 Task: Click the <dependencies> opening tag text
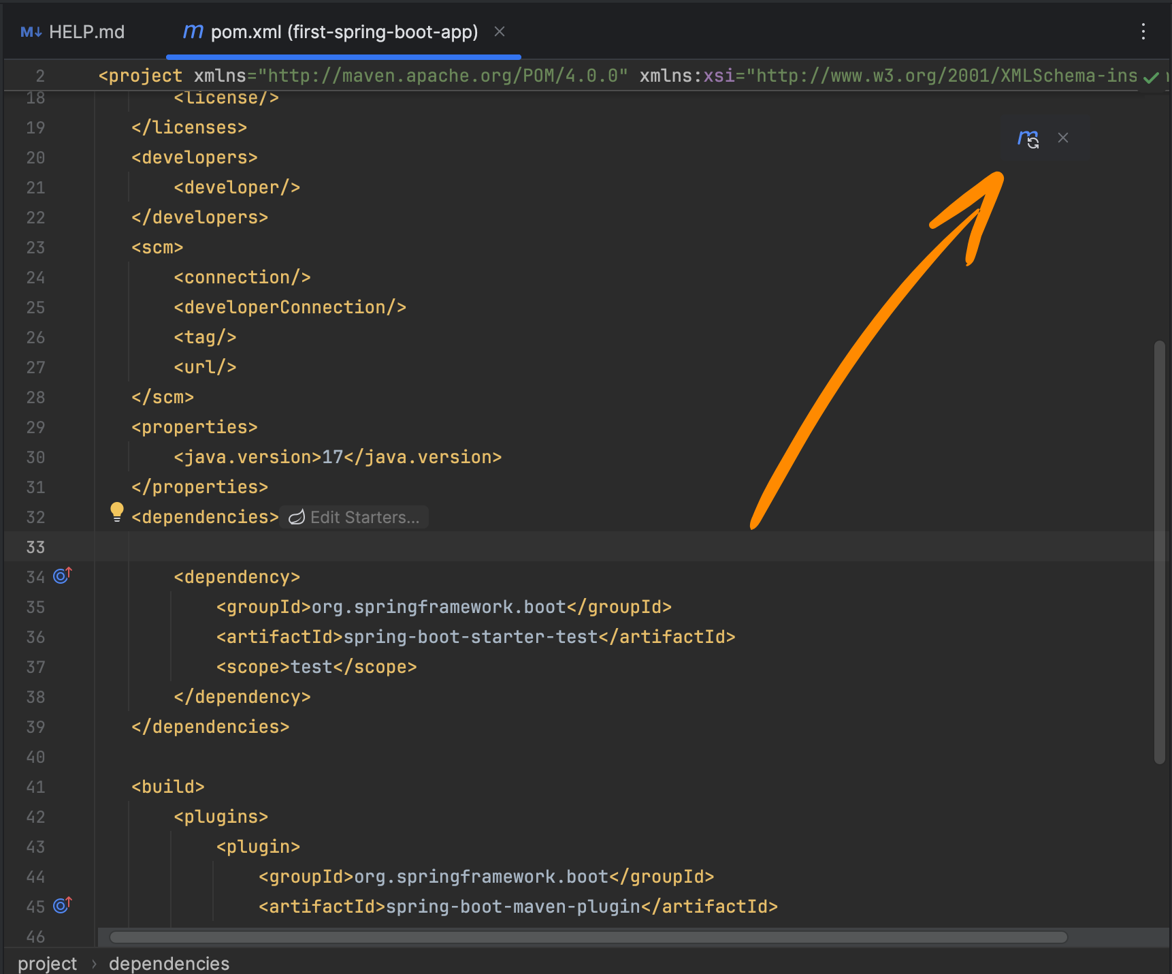(x=205, y=518)
